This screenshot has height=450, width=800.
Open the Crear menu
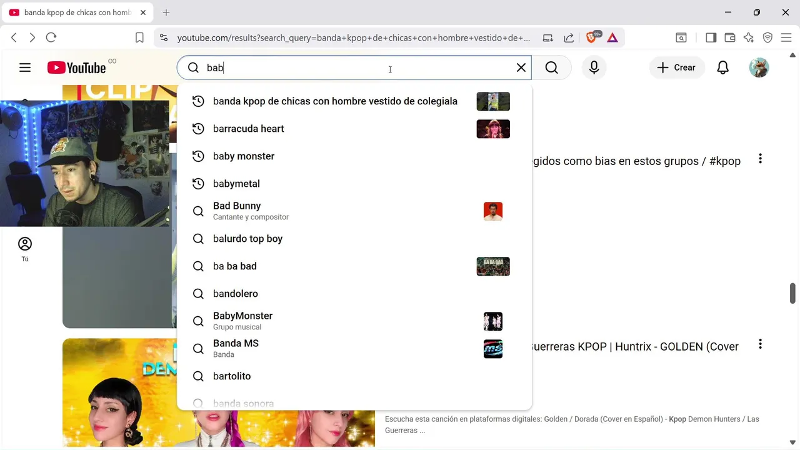[677, 67]
